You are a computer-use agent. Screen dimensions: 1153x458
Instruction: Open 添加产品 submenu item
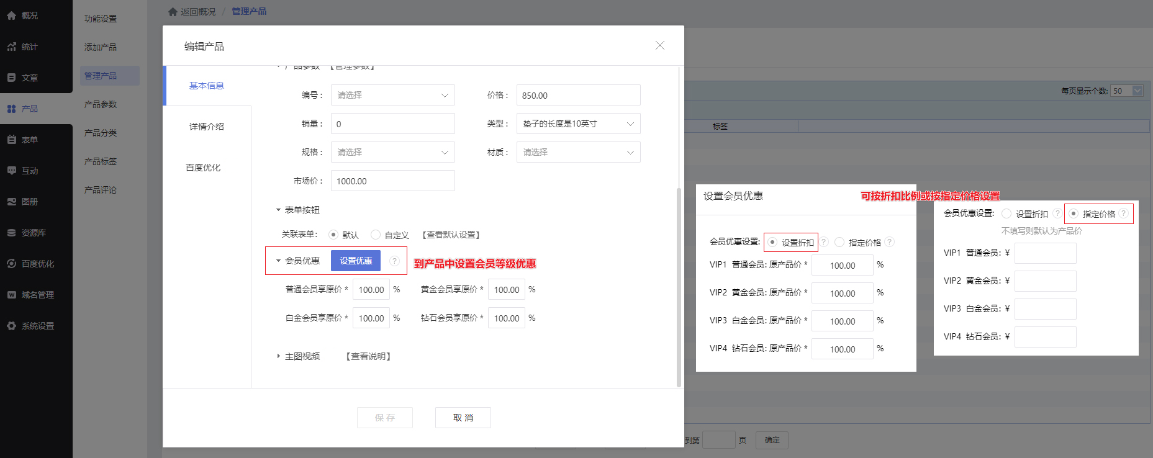coord(101,47)
